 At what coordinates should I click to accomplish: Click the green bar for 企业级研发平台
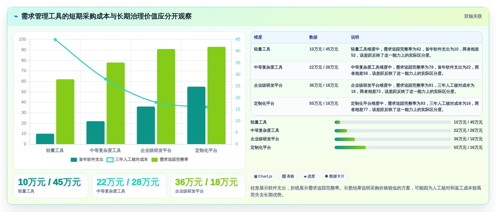pyautogui.click(x=166, y=97)
